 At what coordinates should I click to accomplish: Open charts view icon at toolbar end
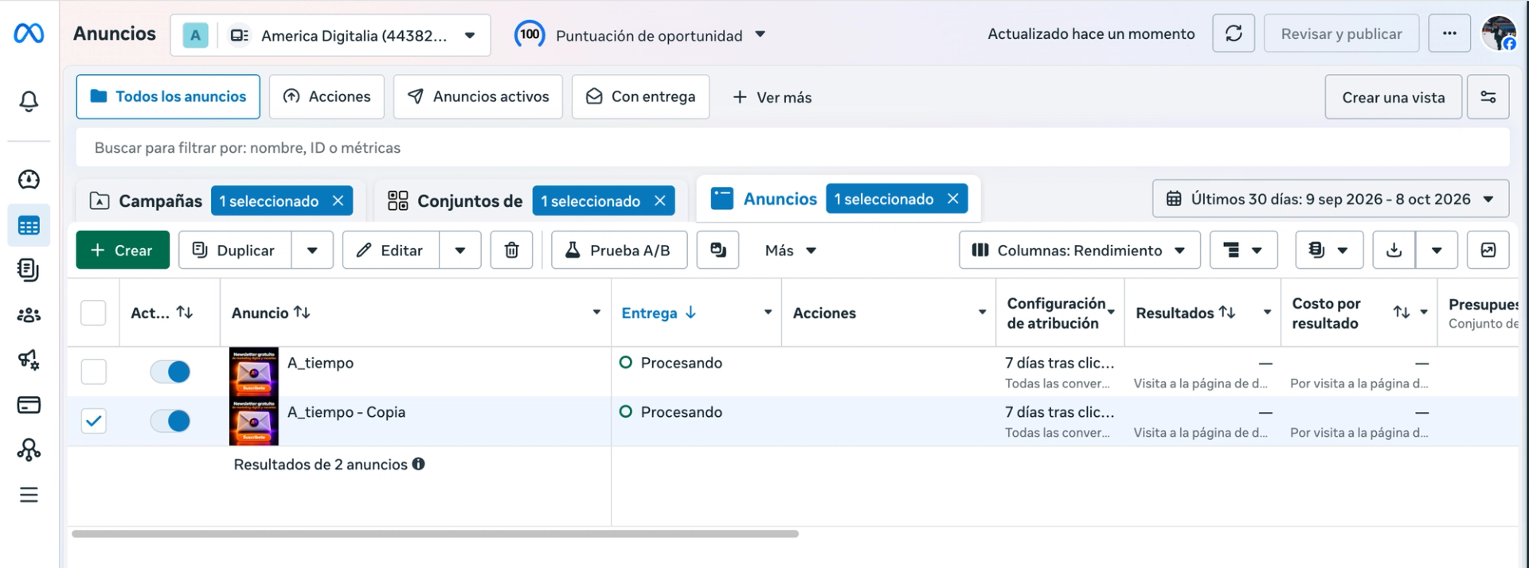1488,251
